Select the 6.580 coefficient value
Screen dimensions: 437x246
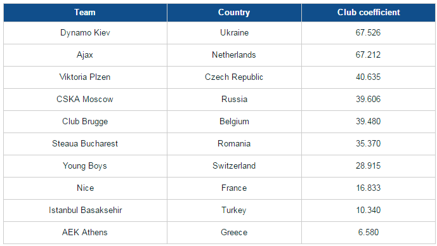368,233
